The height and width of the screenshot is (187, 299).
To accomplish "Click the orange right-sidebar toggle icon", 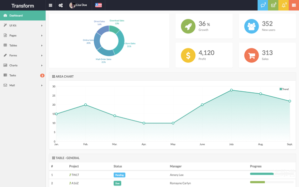I will click(x=294, y=5).
